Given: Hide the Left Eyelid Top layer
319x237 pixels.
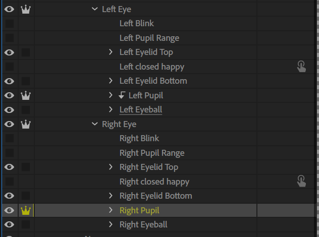Looking at the screenshot, I should coord(10,52).
